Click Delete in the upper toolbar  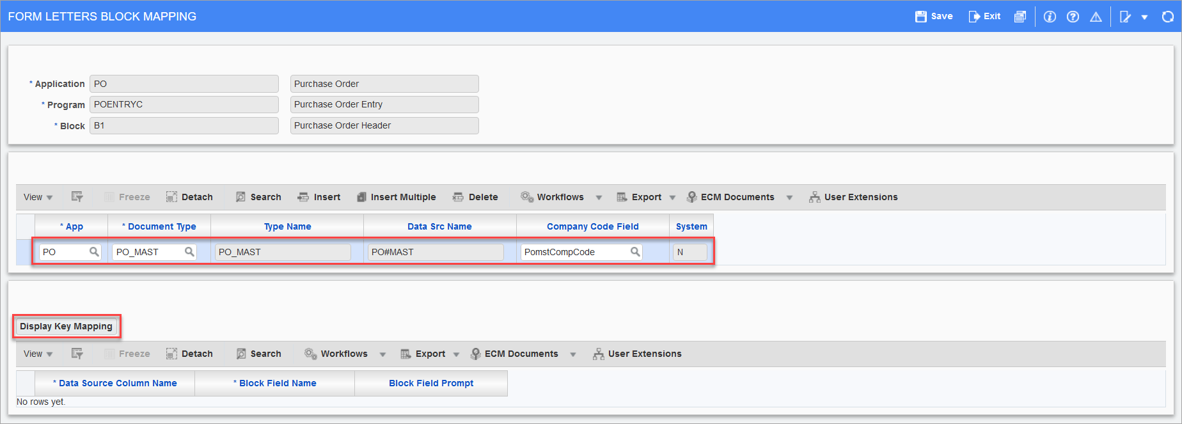(x=475, y=197)
